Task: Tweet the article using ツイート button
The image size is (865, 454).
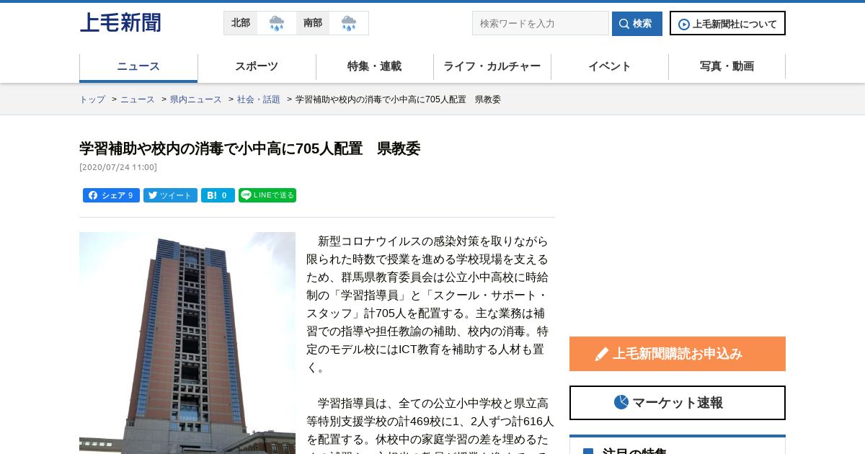Action: point(170,195)
